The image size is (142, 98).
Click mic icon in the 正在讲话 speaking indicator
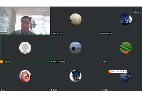point(131,12)
